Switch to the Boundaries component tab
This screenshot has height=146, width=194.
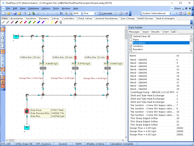pos(17,18)
